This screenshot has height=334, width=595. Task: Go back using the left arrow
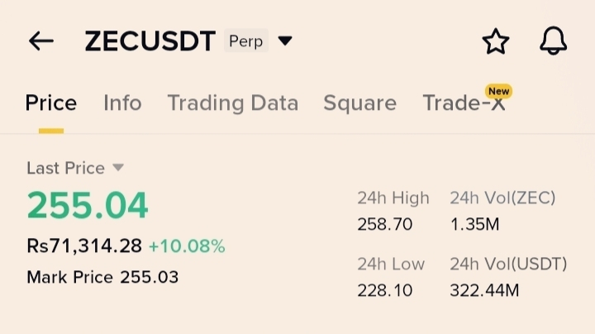pos(40,41)
